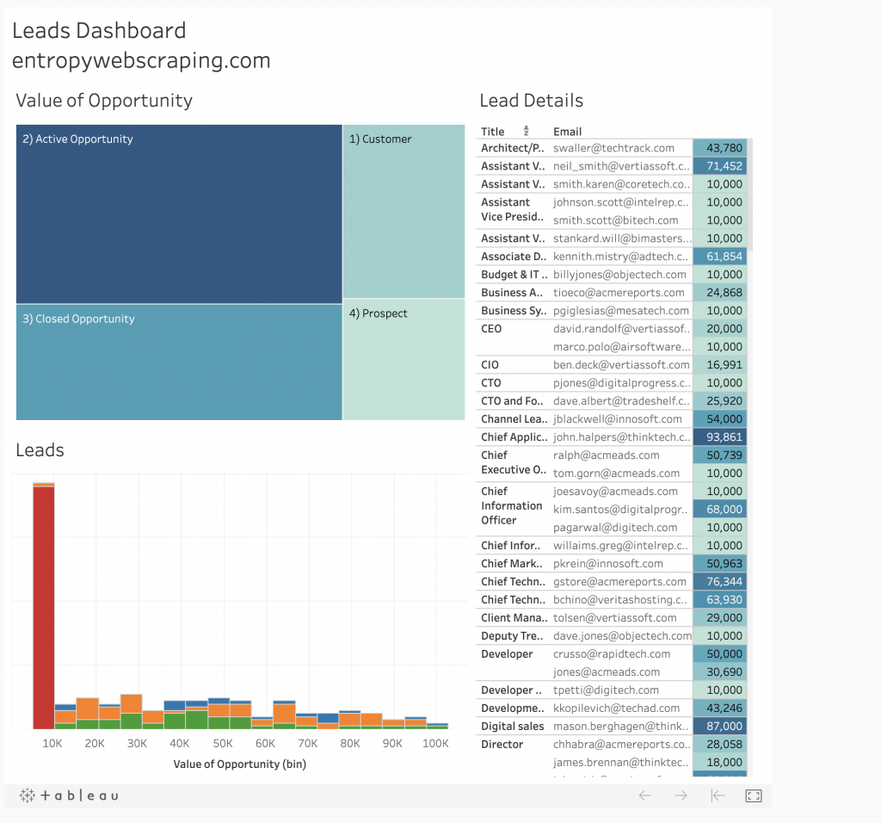This screenshot has width=881, height=823.
Task: Click the 50K axis label
Action: [x=223, y=743]
